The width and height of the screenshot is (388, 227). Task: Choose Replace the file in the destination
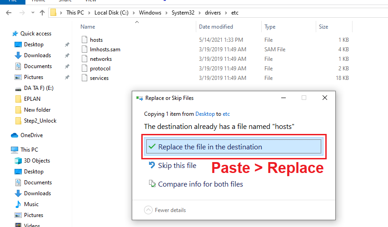point(210,147)
